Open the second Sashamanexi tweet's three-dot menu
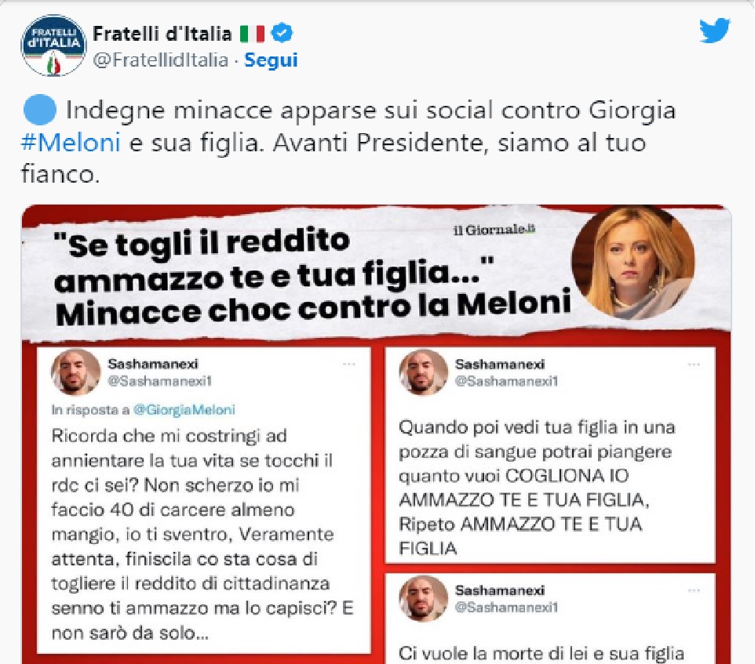 694,365
